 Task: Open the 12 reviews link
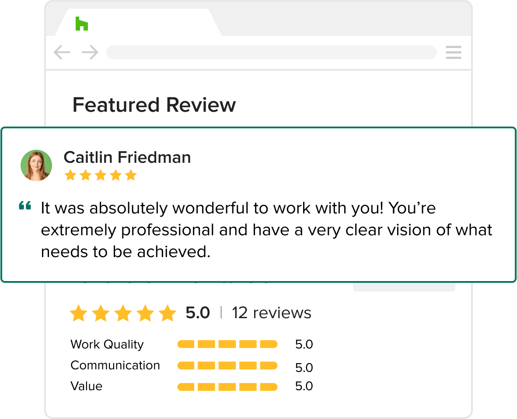point(271,313)
